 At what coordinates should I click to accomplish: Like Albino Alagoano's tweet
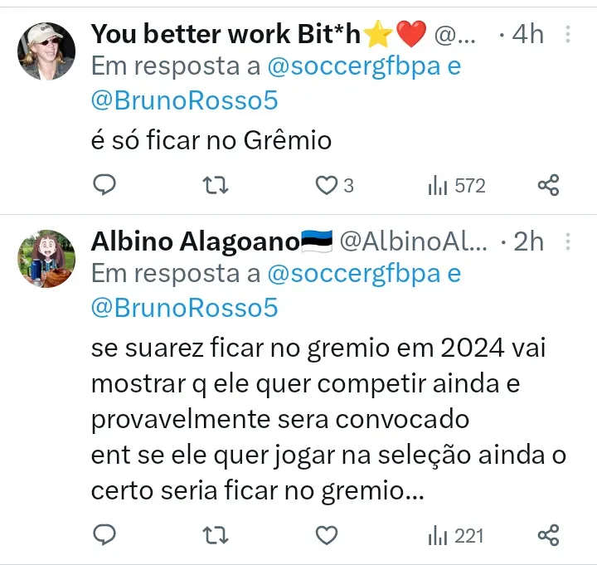coord(327,535)
